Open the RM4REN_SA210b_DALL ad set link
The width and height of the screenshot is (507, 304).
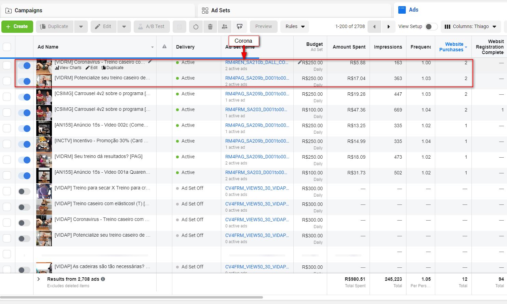(256, 63)
